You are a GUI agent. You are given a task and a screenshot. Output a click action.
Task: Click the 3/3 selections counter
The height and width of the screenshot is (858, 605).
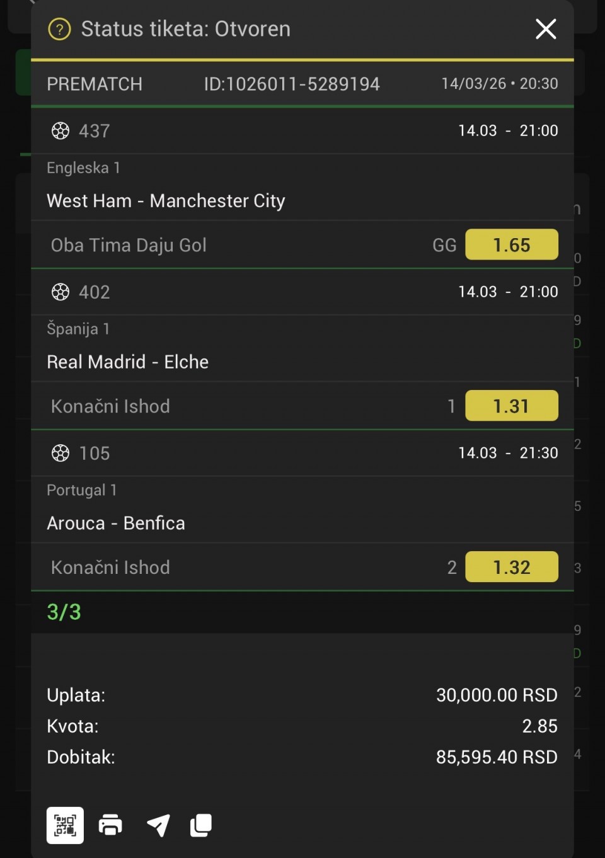[64, 612]
